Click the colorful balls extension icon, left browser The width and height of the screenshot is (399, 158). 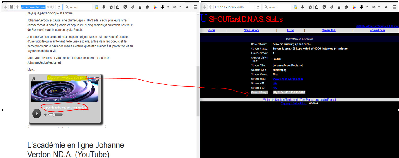click(155, 7)
